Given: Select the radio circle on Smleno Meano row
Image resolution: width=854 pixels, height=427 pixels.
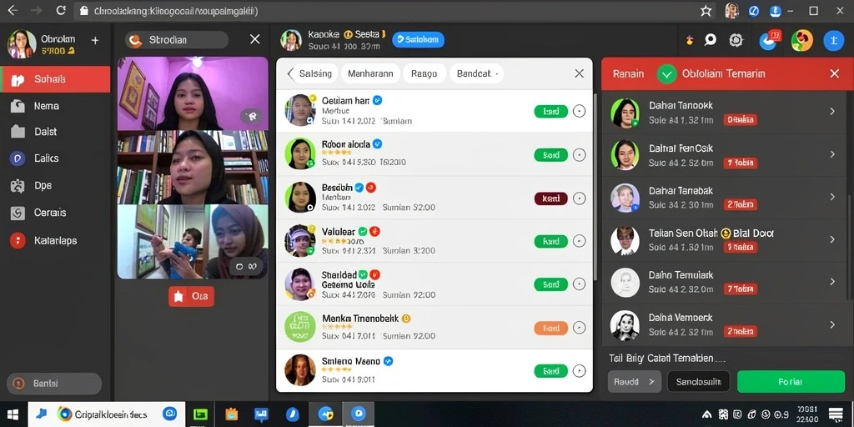Looking at the screenshot, I should 580,371.
